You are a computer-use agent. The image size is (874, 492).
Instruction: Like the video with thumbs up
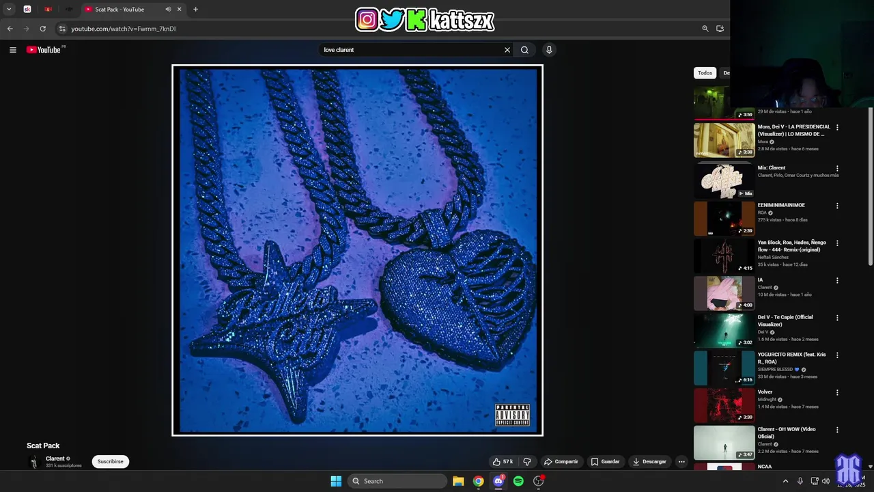point(503,462)
